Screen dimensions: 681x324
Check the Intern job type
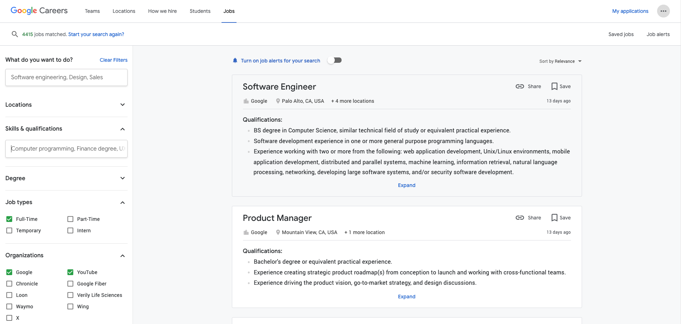click(70, 231)
